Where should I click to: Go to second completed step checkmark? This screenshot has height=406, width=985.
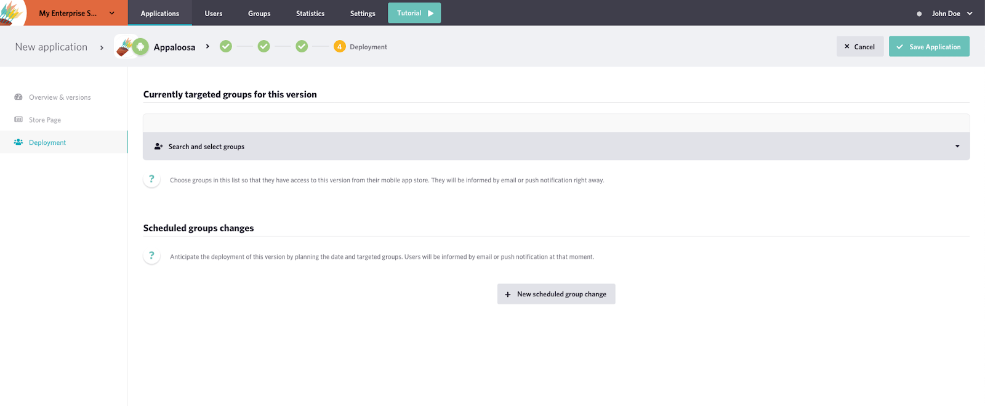pos(263,46)
